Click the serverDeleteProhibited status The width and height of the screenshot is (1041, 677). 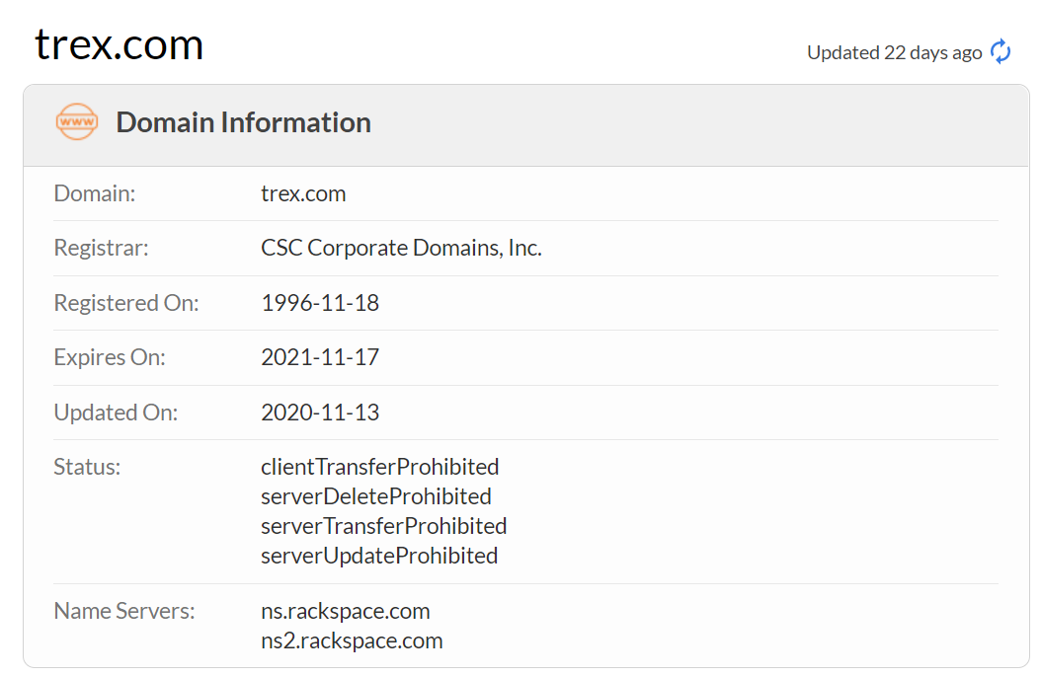point(376,495)
